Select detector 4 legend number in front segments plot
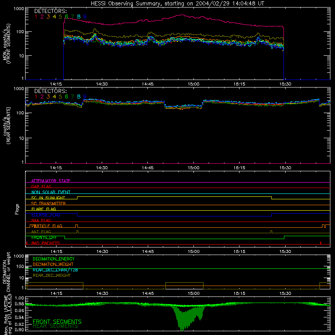Image resolution: width=335 pixels, height=335 pixels. pyautogui.click(x=54, y=17)
